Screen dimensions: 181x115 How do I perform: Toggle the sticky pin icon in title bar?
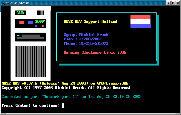click(x=7, y=3)
